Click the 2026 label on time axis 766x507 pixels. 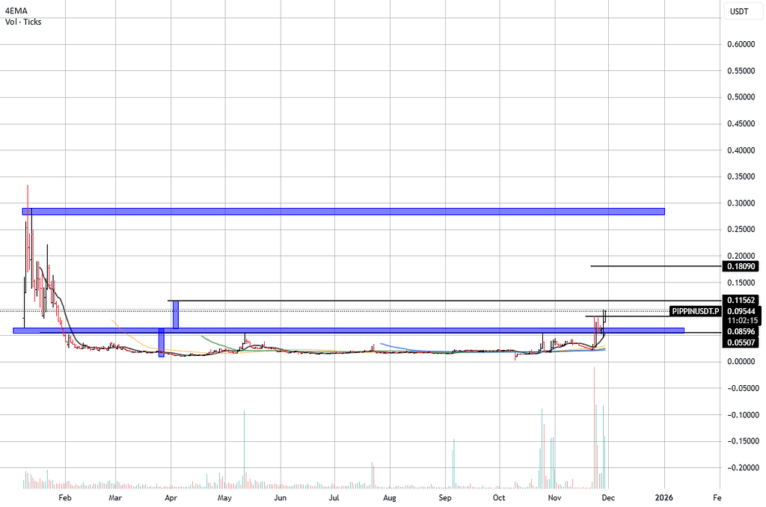click(x=664, y=497)
